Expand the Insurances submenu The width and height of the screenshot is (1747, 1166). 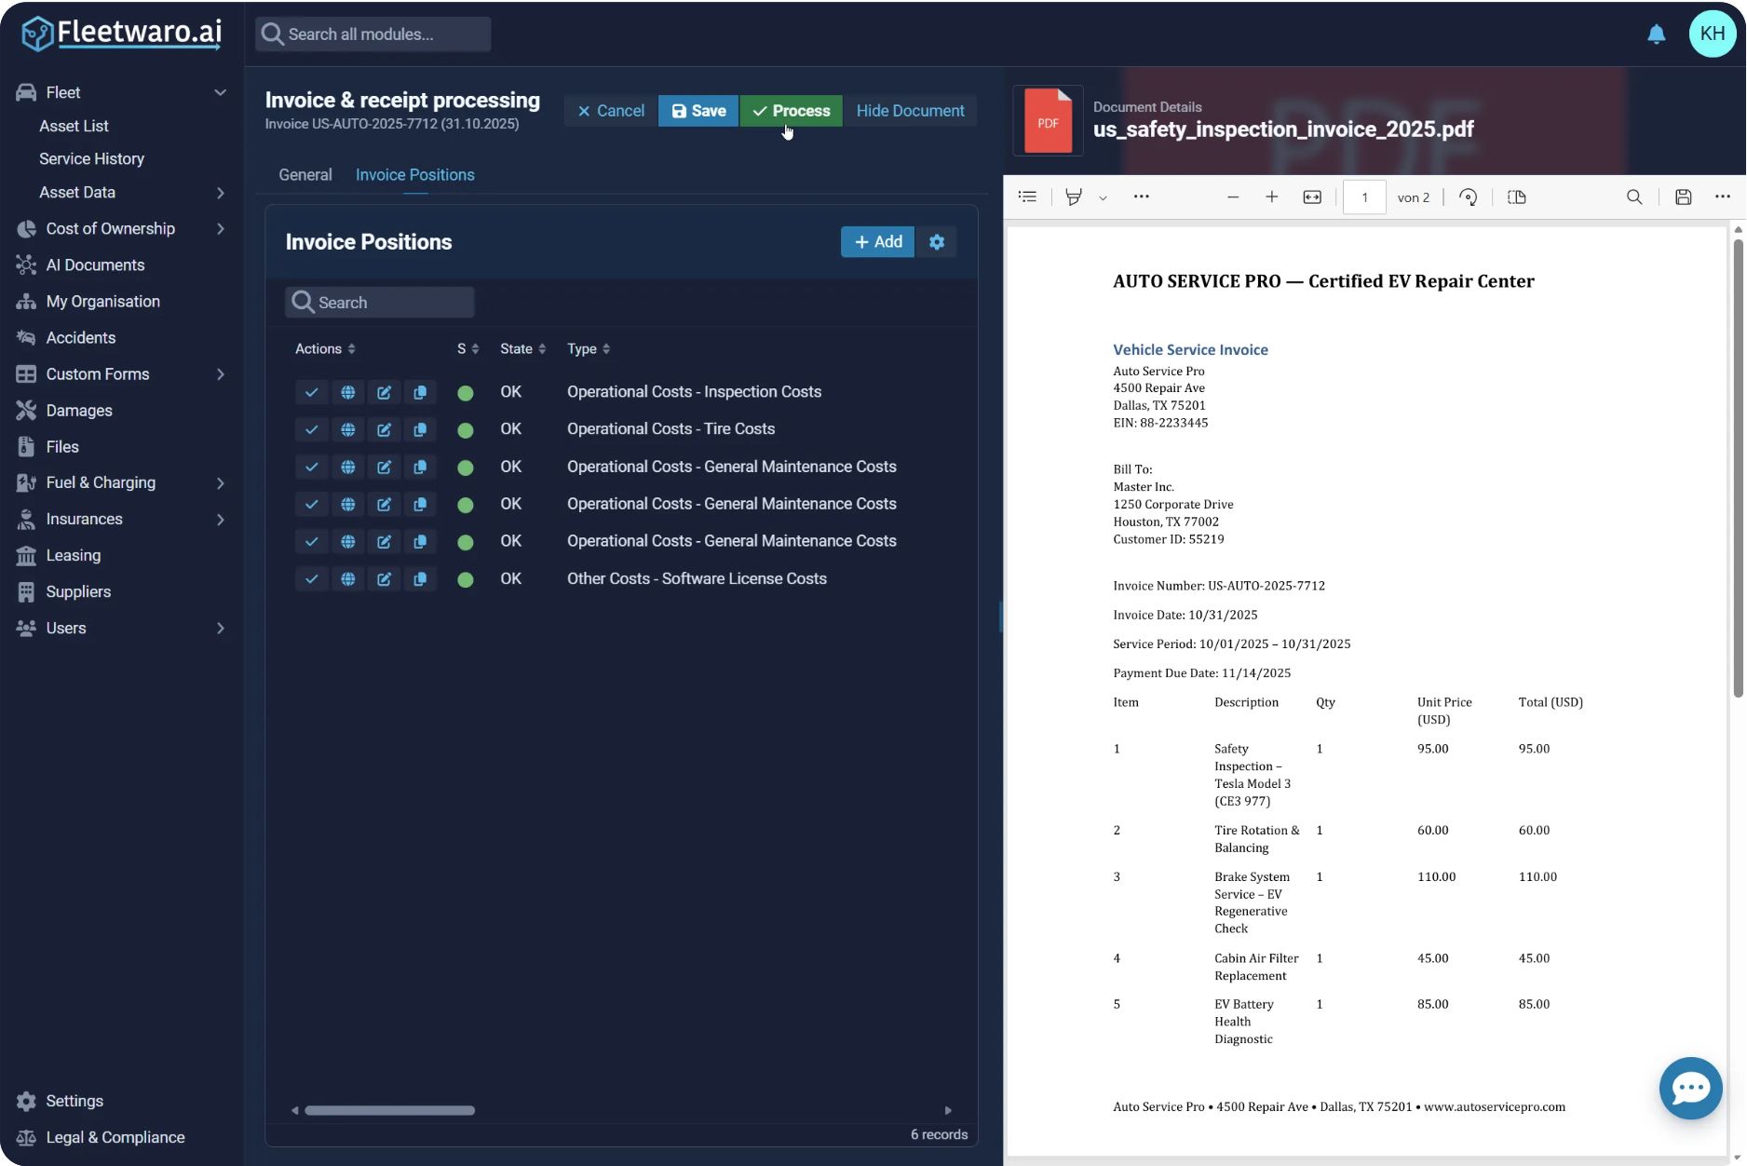tap(221, 520)
